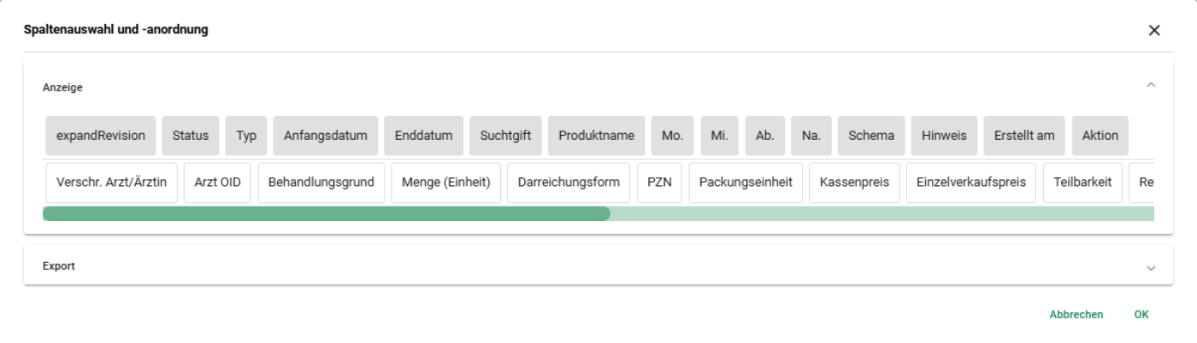
Task: Click the Abbrechen button
Action: tap(1076, 315)
